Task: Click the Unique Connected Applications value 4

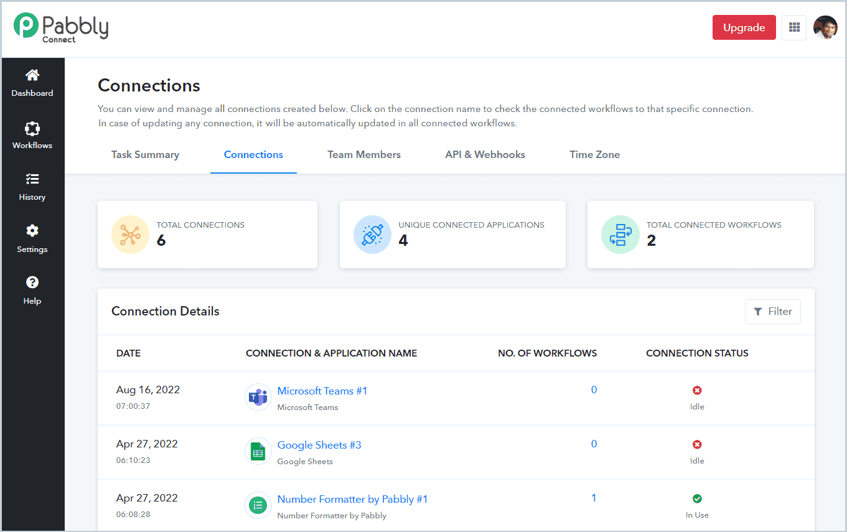Action: [x=403, y=241]
